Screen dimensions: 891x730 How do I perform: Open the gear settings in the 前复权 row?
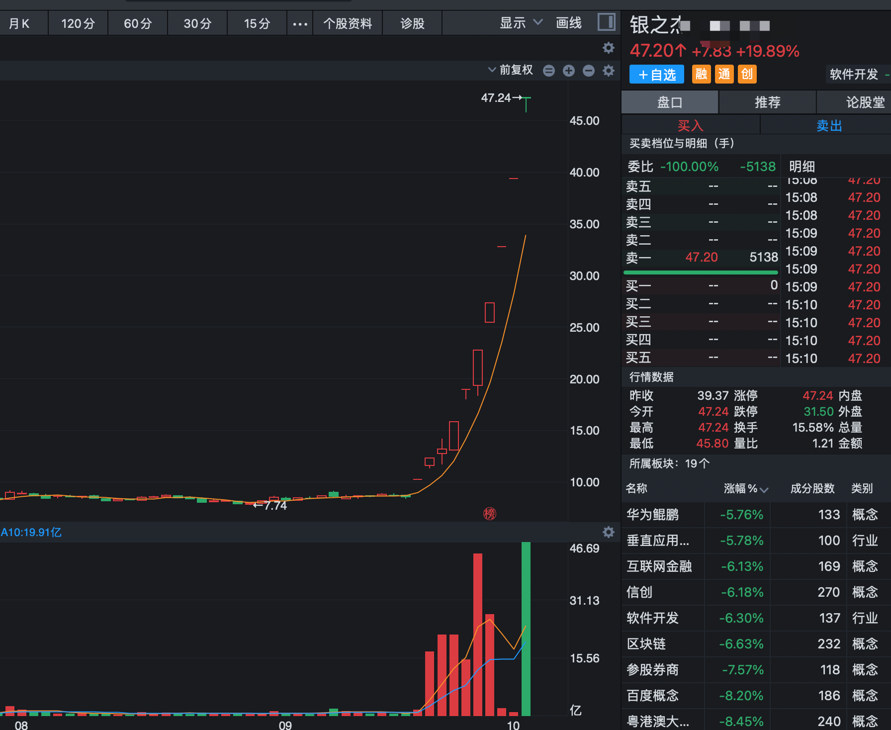point(609,71)
